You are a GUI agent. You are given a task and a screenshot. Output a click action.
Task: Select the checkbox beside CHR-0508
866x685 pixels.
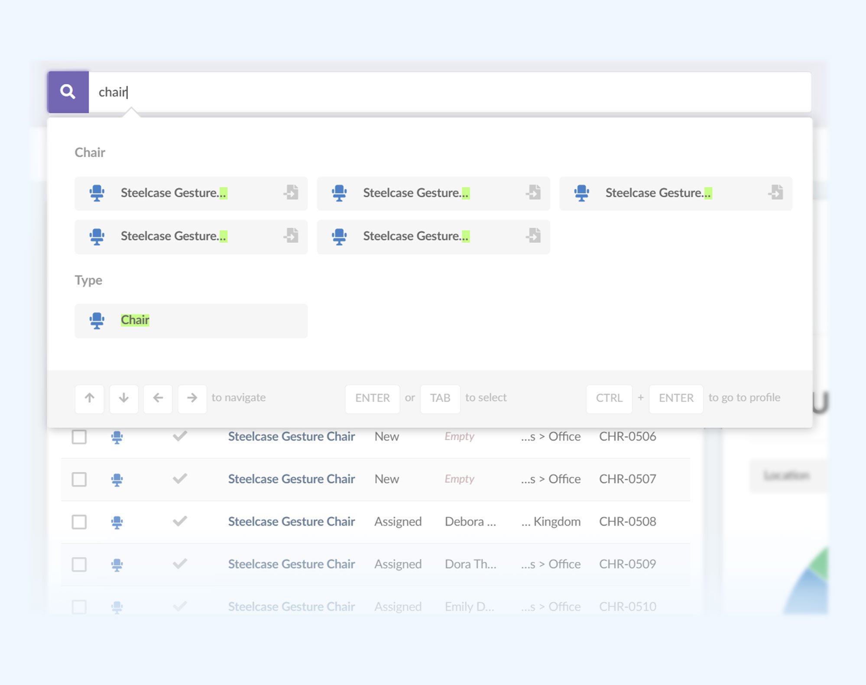79,522
